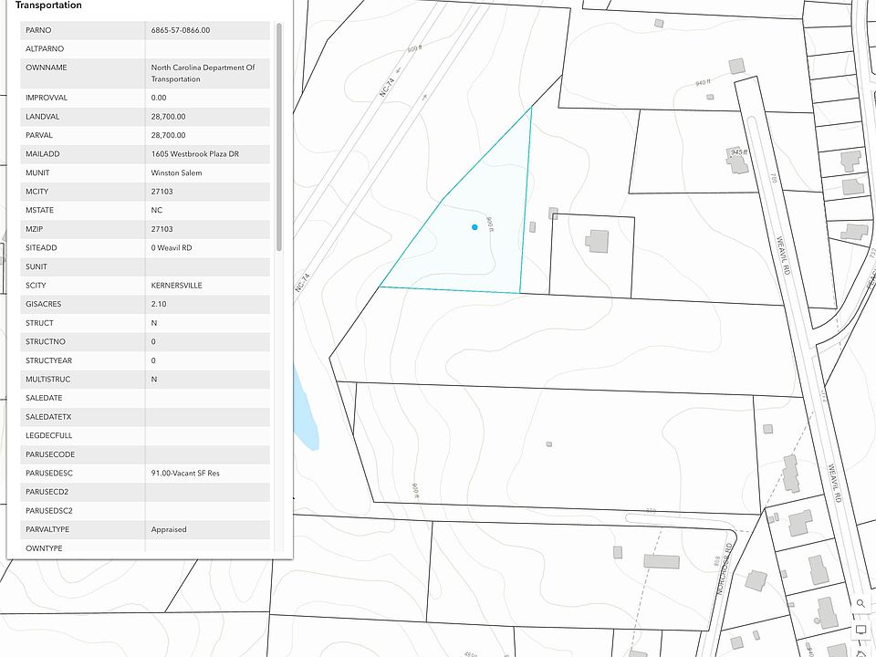The width and height of the screenshot is (876, 657).
Task: Click the MUNIT Winston Salem value
Action: [177, 172]
